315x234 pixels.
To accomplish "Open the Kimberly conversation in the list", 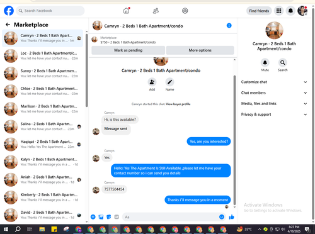I will 43,198.
